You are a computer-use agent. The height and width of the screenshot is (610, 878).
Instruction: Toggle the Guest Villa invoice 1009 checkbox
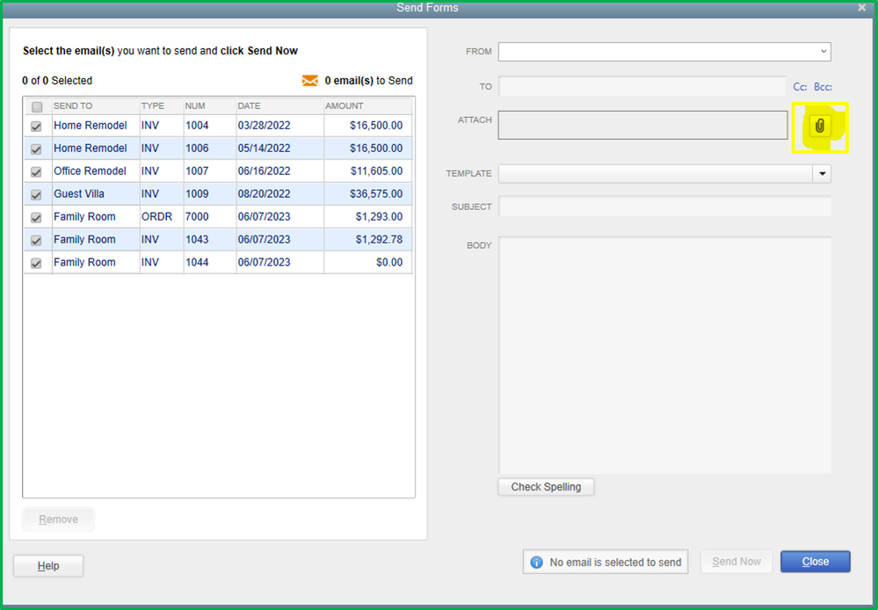tap(36, 195)
